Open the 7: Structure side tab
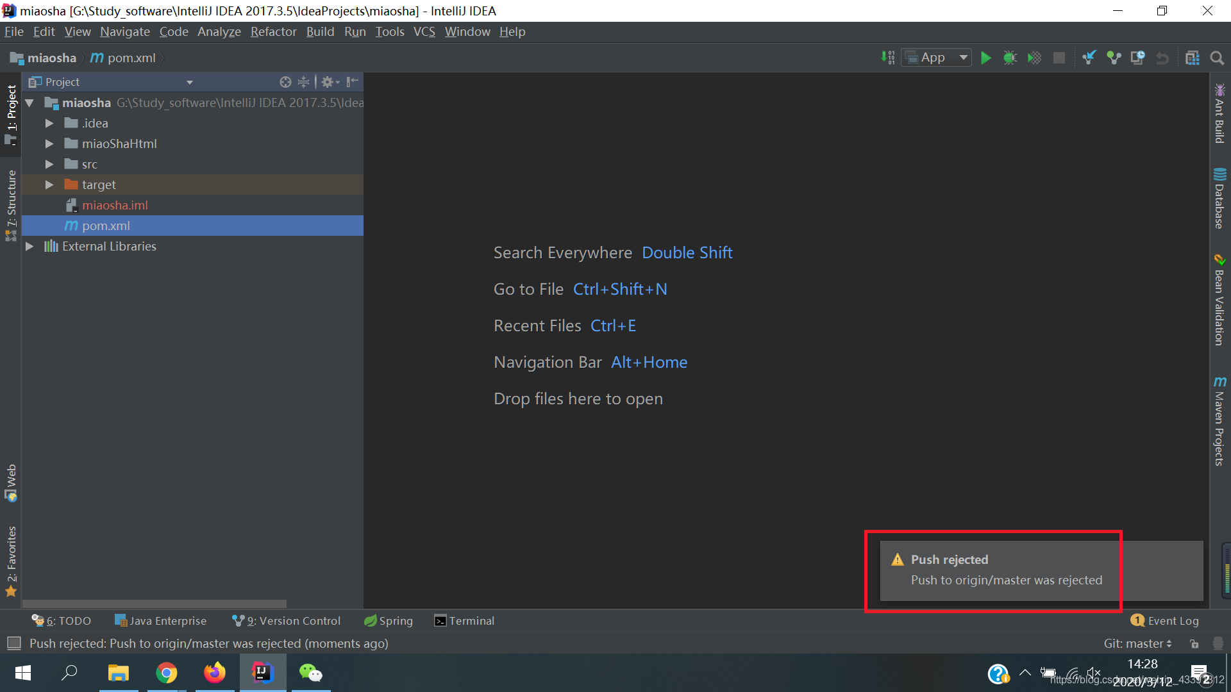This screenshot has height=692, width=1231. click(11, 205)
